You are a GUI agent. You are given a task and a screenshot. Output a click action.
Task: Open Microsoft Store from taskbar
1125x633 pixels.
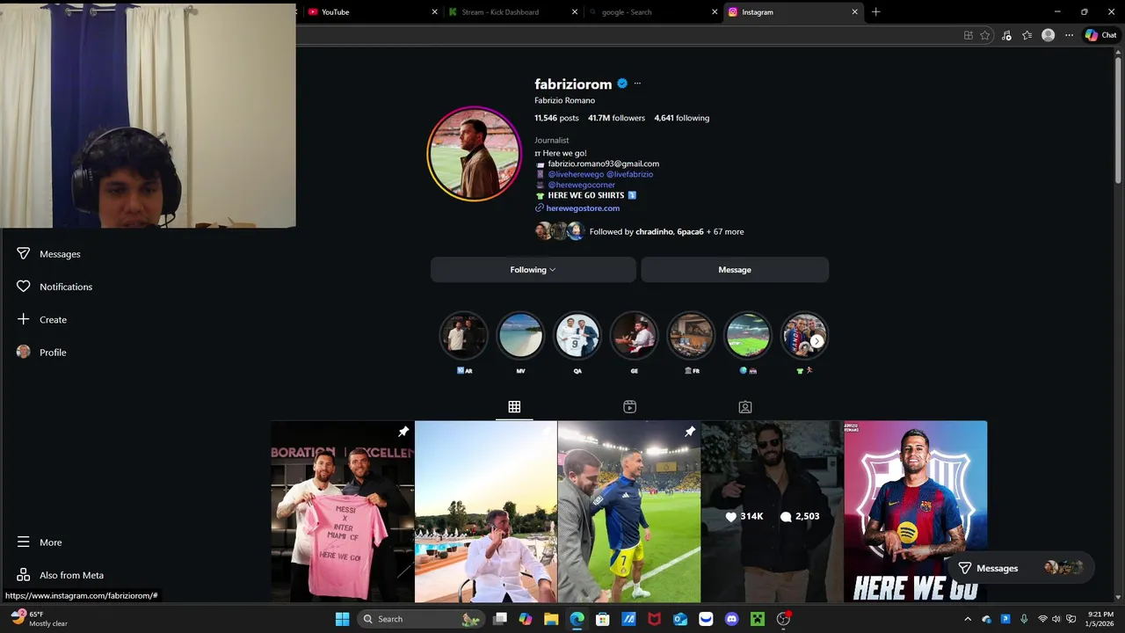[x=602, y=619]
